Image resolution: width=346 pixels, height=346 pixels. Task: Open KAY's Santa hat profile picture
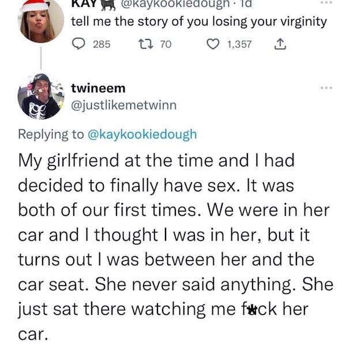click(x=42, y=21)
